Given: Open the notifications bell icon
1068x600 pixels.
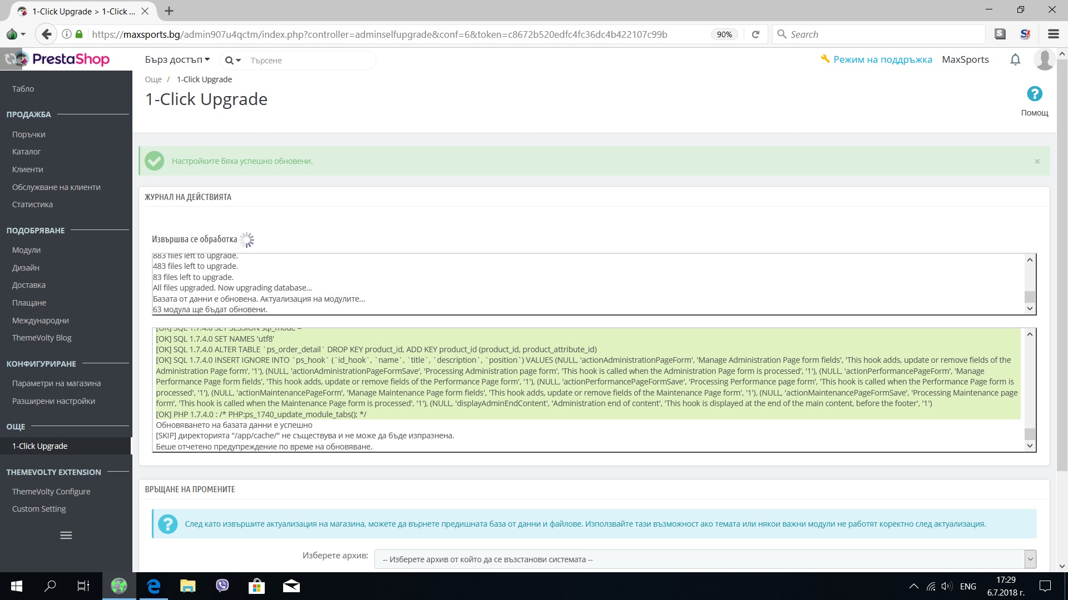Looking at the screenshot, I should tap(1015, 59).
